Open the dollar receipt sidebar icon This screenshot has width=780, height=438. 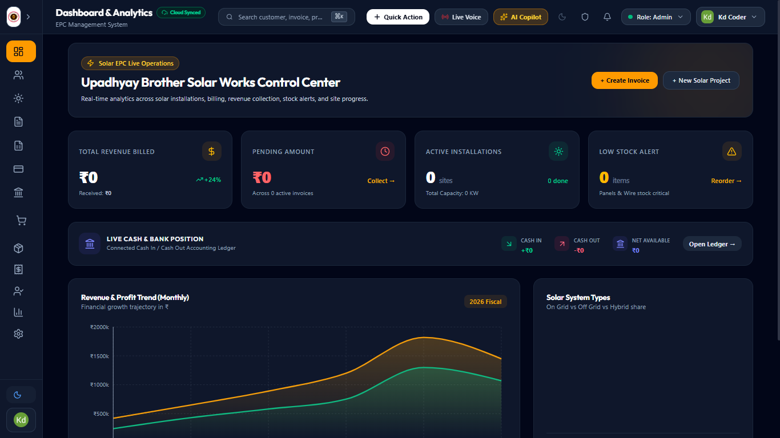[18, 269]
